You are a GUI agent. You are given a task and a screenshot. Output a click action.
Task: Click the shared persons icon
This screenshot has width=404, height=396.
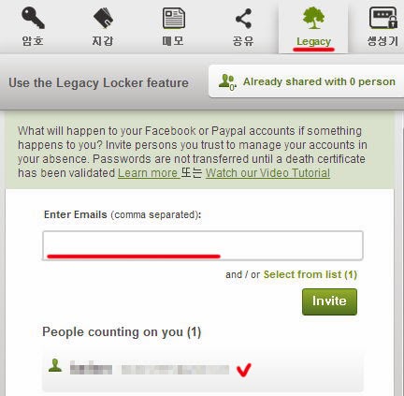point(227,81)
